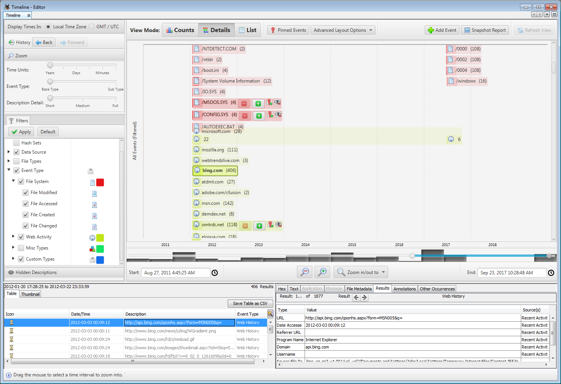The width and height of the screenshot is (561, 384).
Task: Select the GMT / UTC radio button
Action: (91, 26)
